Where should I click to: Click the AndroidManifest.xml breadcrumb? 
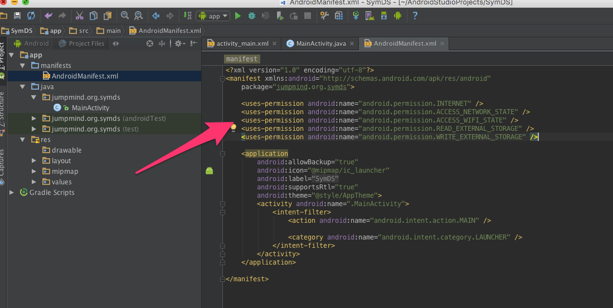pos(165,31)
